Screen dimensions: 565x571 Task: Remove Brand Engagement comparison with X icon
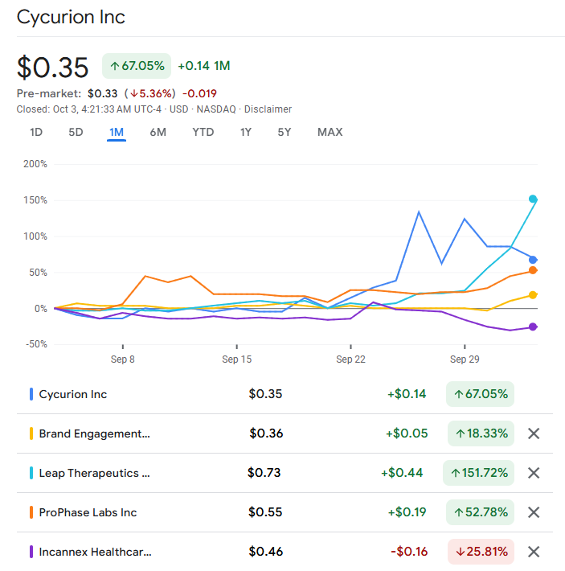coord(533,433)
